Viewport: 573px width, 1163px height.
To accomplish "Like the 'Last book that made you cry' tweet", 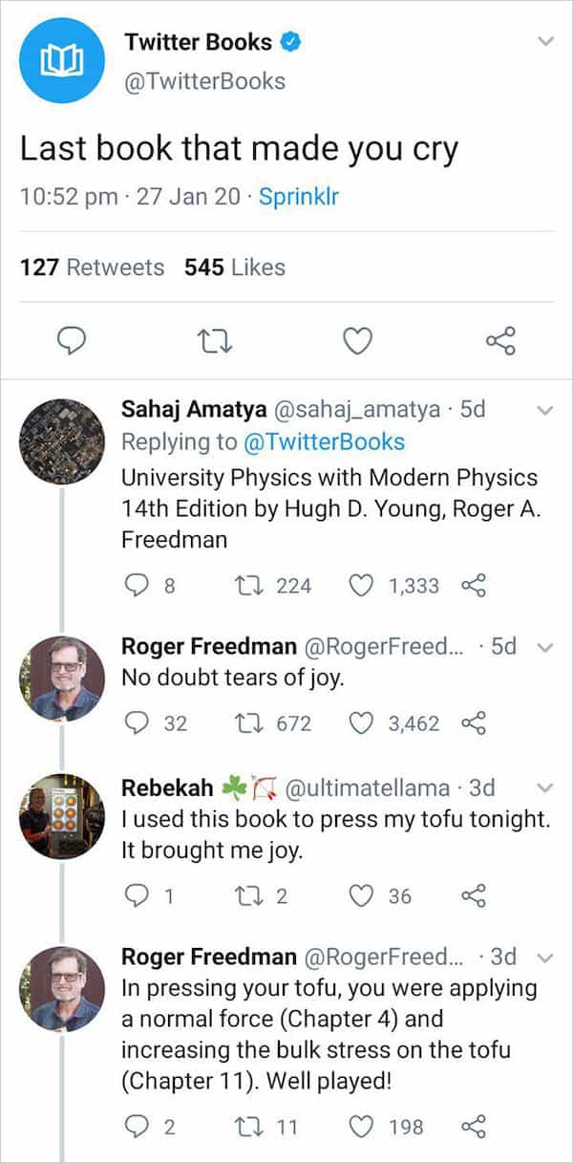I will (357, 340).
